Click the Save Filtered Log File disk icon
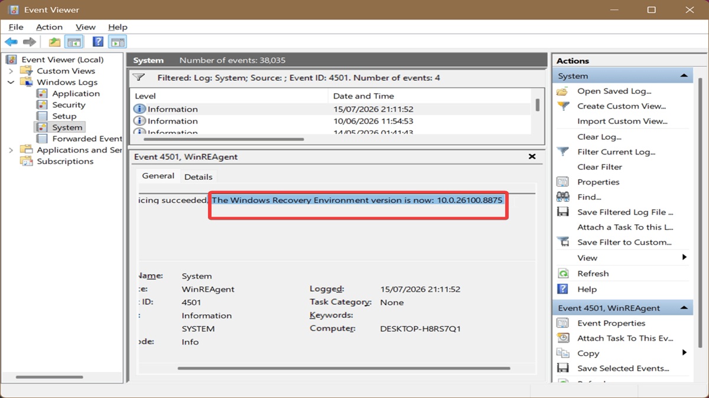Screen dimensions: 709x398 [x=563, y=212]
